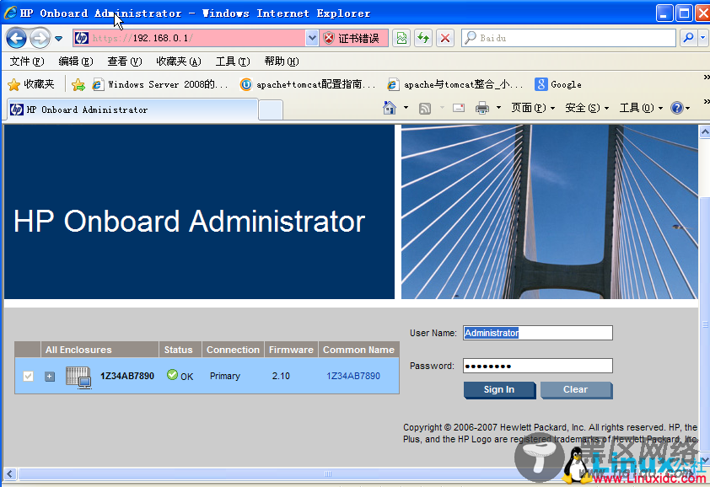Screen dimensions: 710x487
Task: Click the browser Forward arrow button
Action: [40, 39]
